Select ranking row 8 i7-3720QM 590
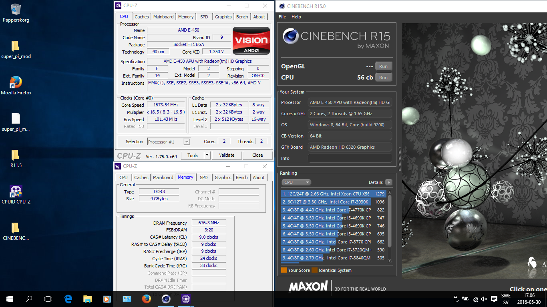 click(x=334, y=250)
